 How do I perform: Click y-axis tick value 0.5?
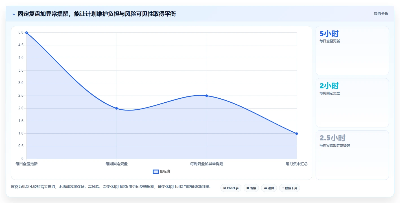tap(21, 146)
